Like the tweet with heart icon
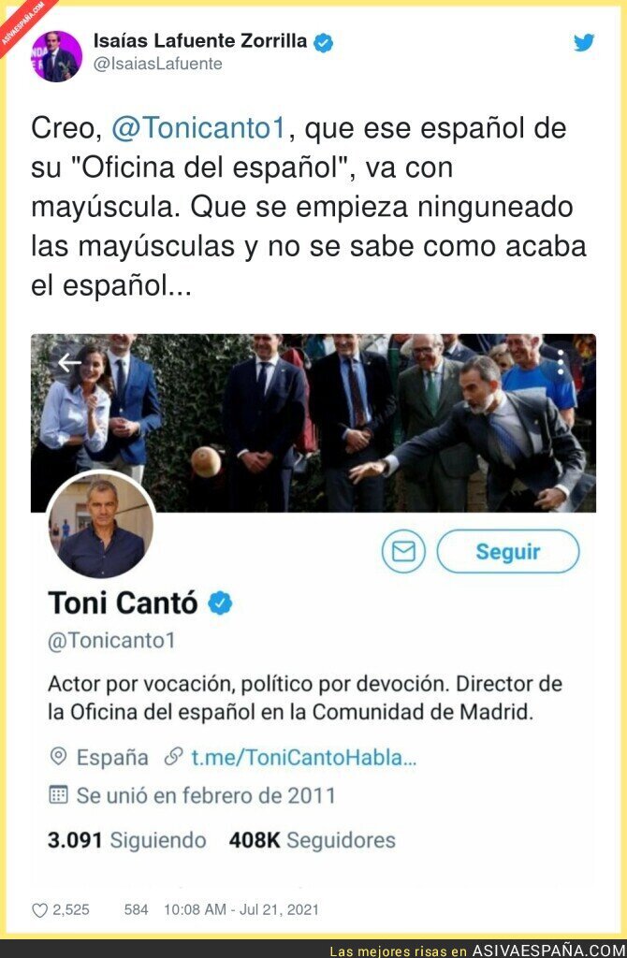The width and height of the screenshot is (627, 958). pos(39,910)
